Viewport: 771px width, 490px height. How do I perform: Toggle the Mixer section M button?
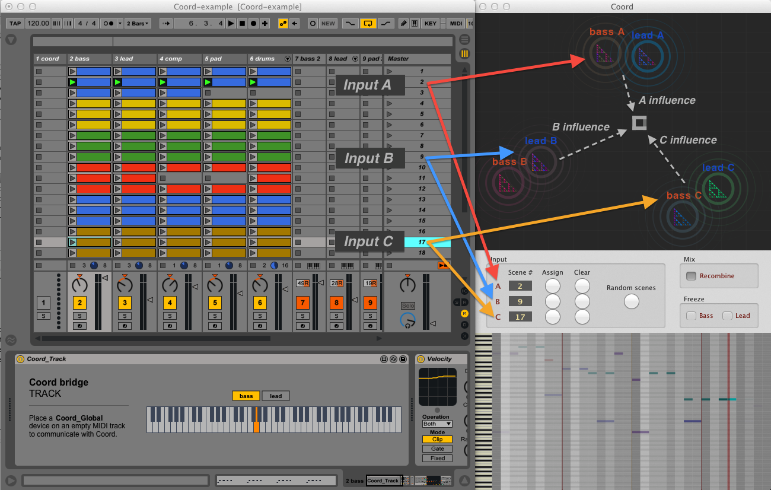(464, 313)
